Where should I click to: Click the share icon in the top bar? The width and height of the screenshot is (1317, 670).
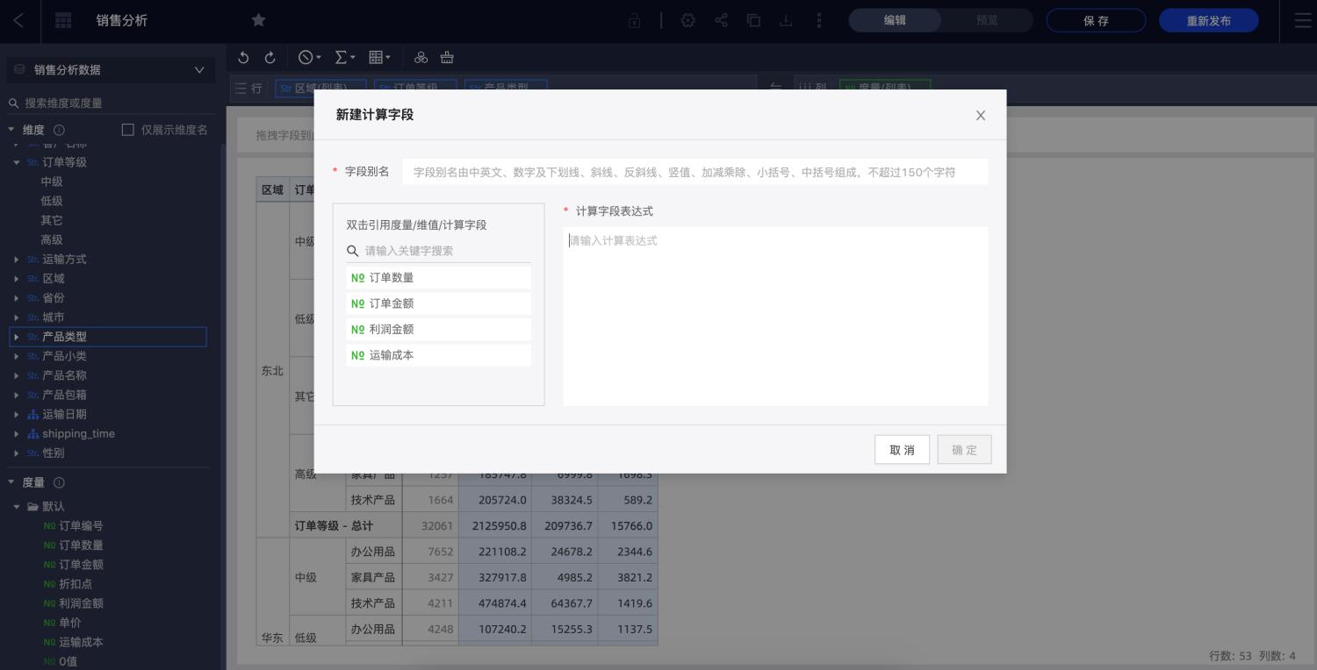722,20
